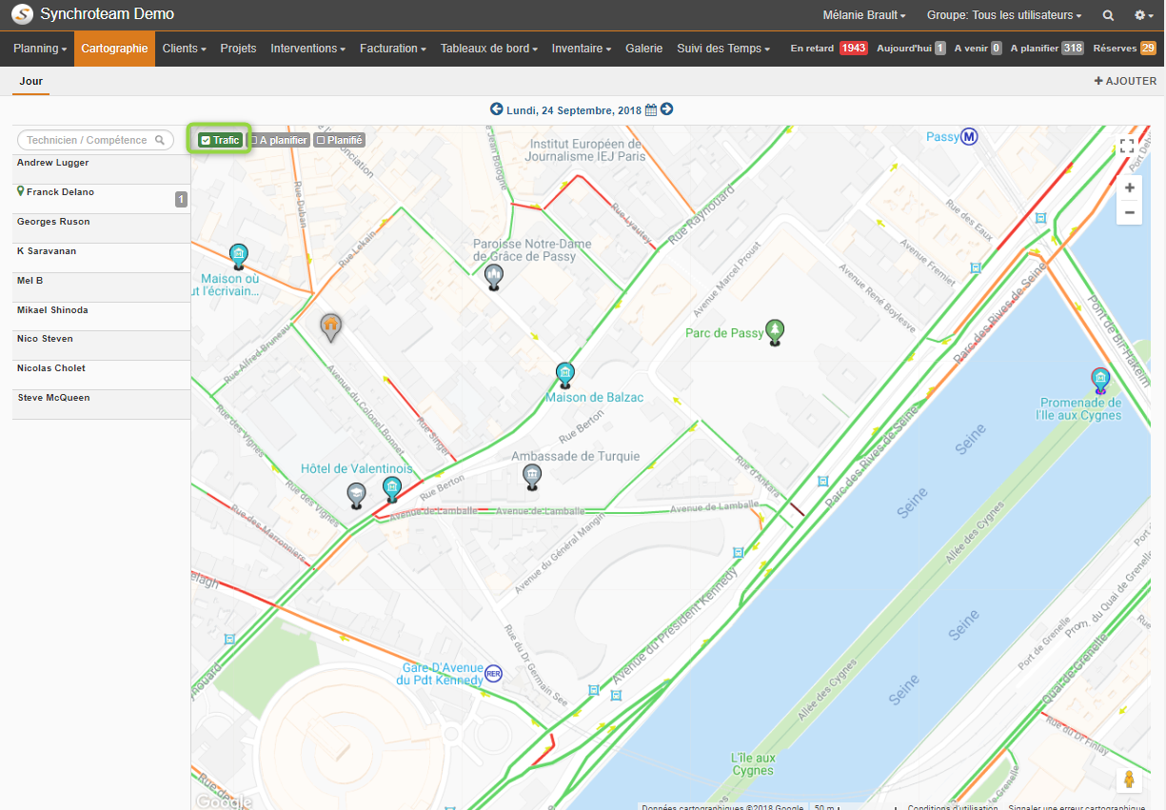Go to previous day arrow
This screenshot has width=1166, height=810.
[x=496, y=109]
